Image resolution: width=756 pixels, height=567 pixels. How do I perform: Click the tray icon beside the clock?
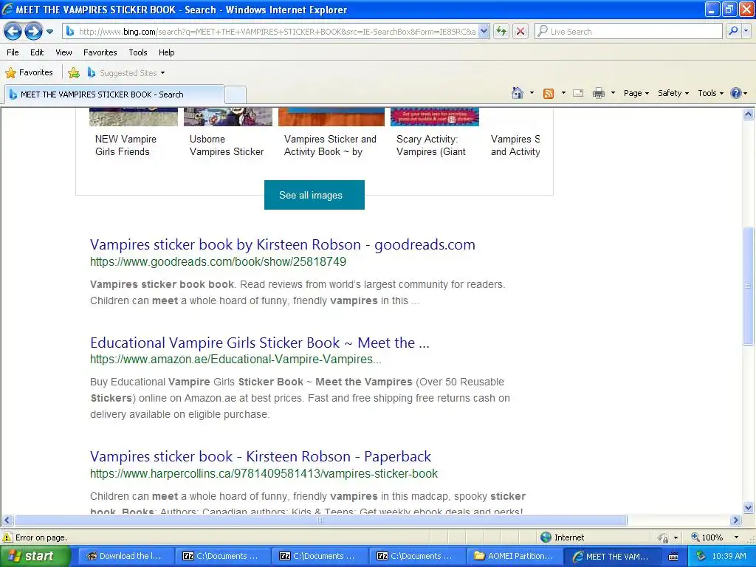[701, 556]
